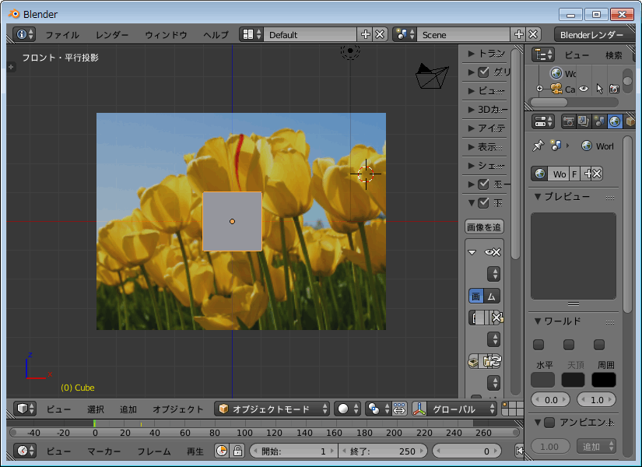Click the Object menu in 3D view header
Image resolution: width=642 pixels, height=467 pixels.
pyautogui.click(x=177, y=409)
